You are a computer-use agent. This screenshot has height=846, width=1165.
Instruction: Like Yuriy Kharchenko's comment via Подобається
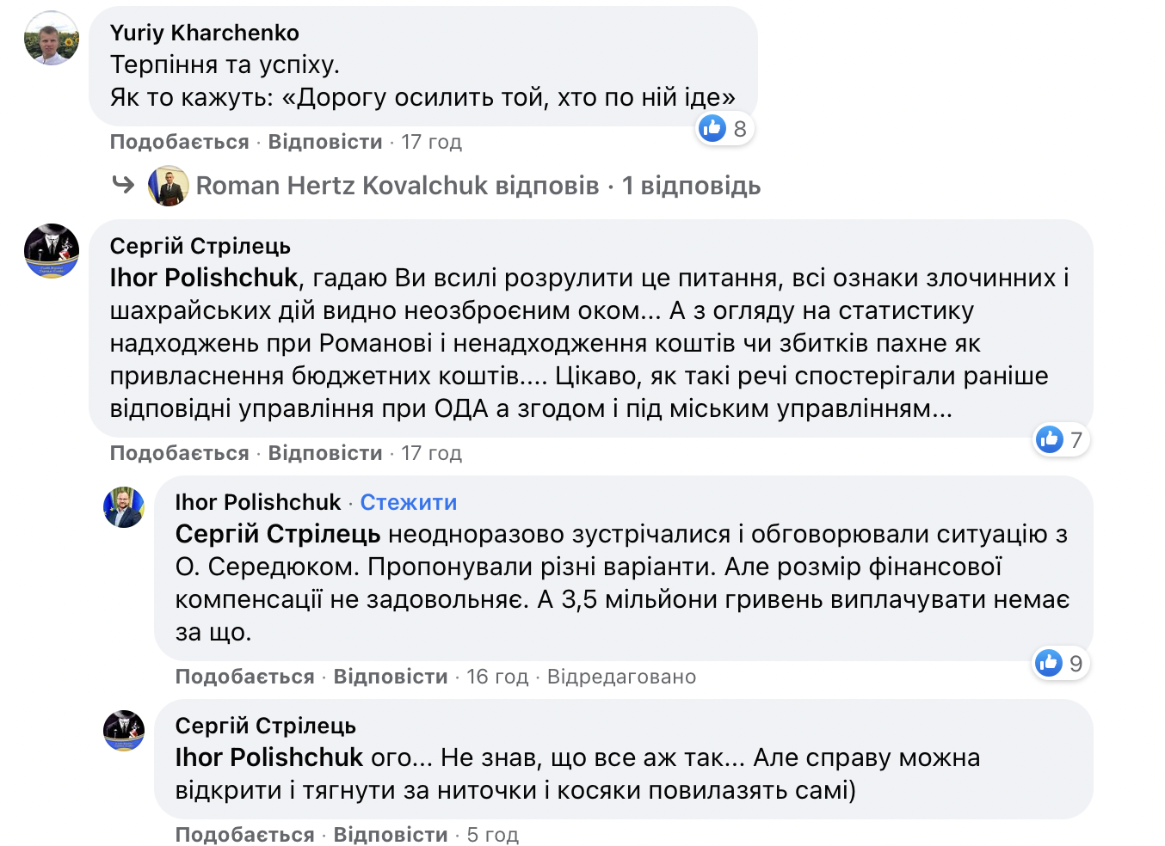[x=179, y=142]
